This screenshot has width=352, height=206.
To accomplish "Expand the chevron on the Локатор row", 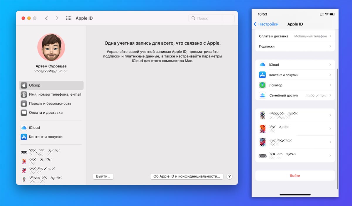I will tap(330, 85).
